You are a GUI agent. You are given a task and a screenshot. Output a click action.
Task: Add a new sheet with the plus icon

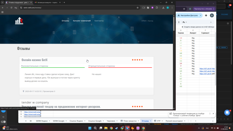pos(26,121)
